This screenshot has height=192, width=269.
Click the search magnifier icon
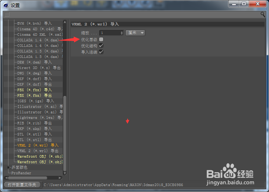pyautogui.click(x=262, y=14)
